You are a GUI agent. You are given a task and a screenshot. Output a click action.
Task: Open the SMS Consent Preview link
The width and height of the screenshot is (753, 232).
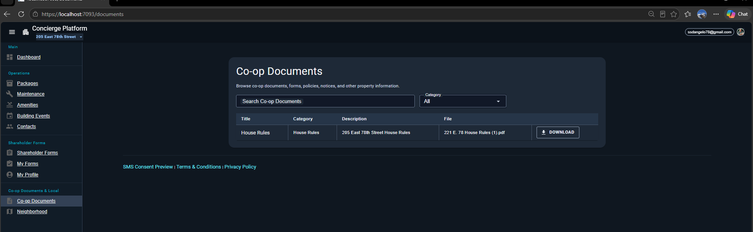148,167
